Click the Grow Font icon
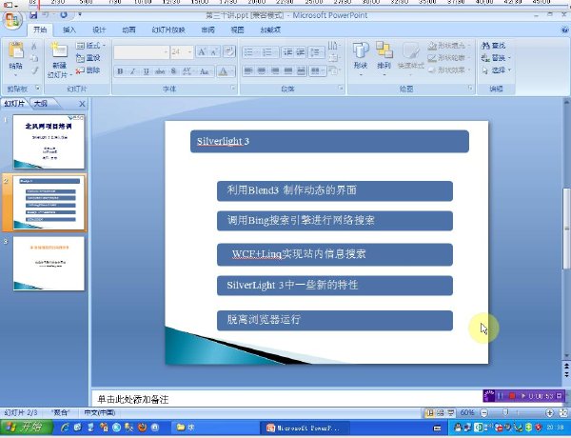The width and height of the screenshot is (571, 438). pos(202,52)
